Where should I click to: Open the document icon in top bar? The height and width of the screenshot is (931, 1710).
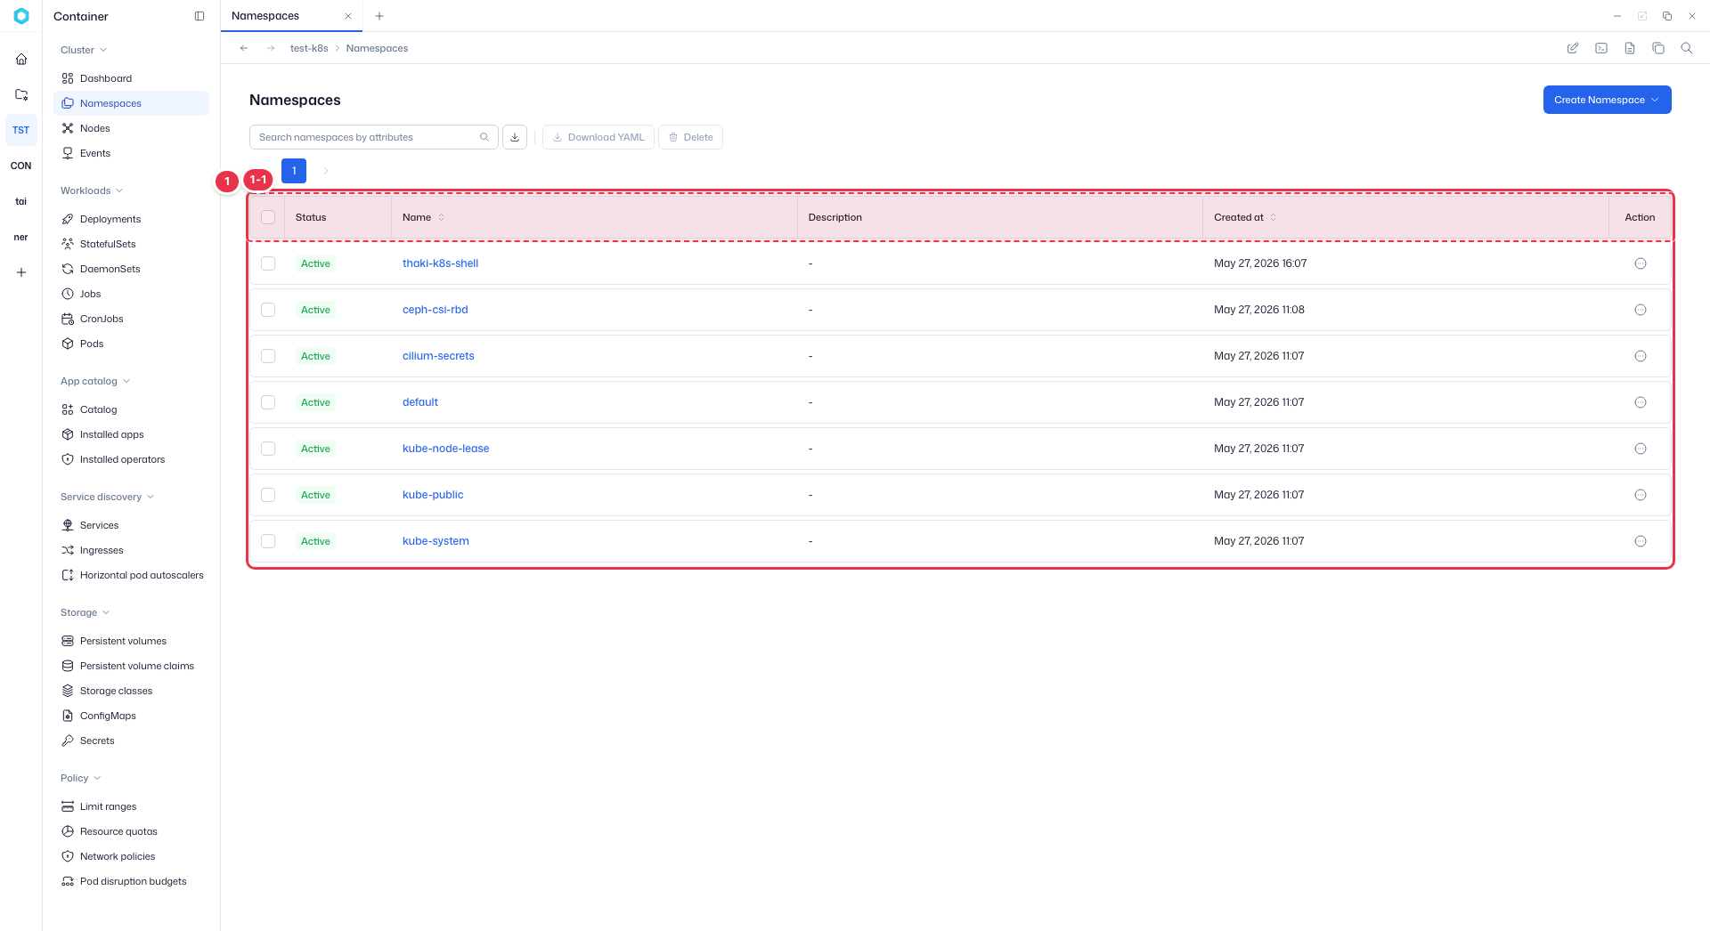click(1630, 48)
